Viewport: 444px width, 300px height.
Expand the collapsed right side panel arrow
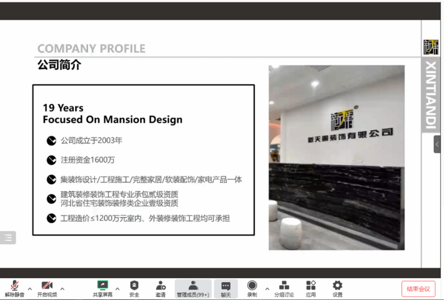point(437,144)
